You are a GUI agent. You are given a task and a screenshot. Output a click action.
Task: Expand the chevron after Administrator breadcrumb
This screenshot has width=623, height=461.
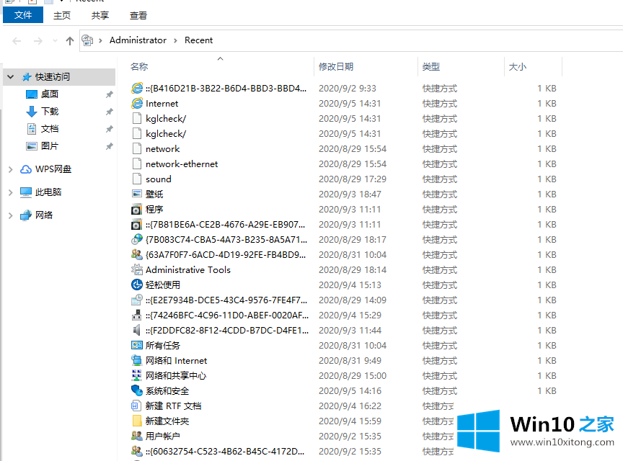(x=175, y=40)
